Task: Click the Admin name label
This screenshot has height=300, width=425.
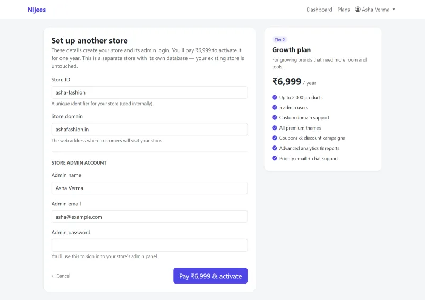Action: coord(66,175)
